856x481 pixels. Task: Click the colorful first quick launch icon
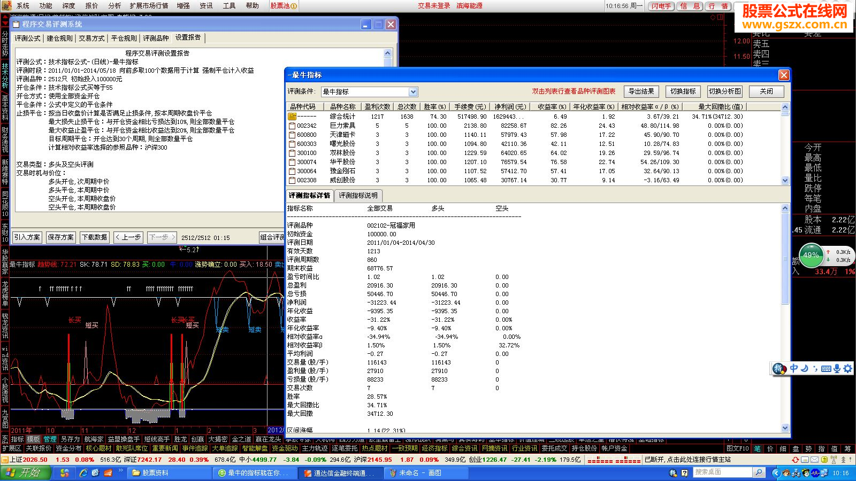point(65,473)
